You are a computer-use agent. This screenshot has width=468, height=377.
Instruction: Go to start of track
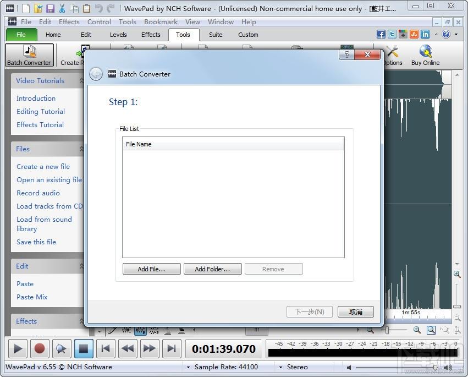point(106,348)
